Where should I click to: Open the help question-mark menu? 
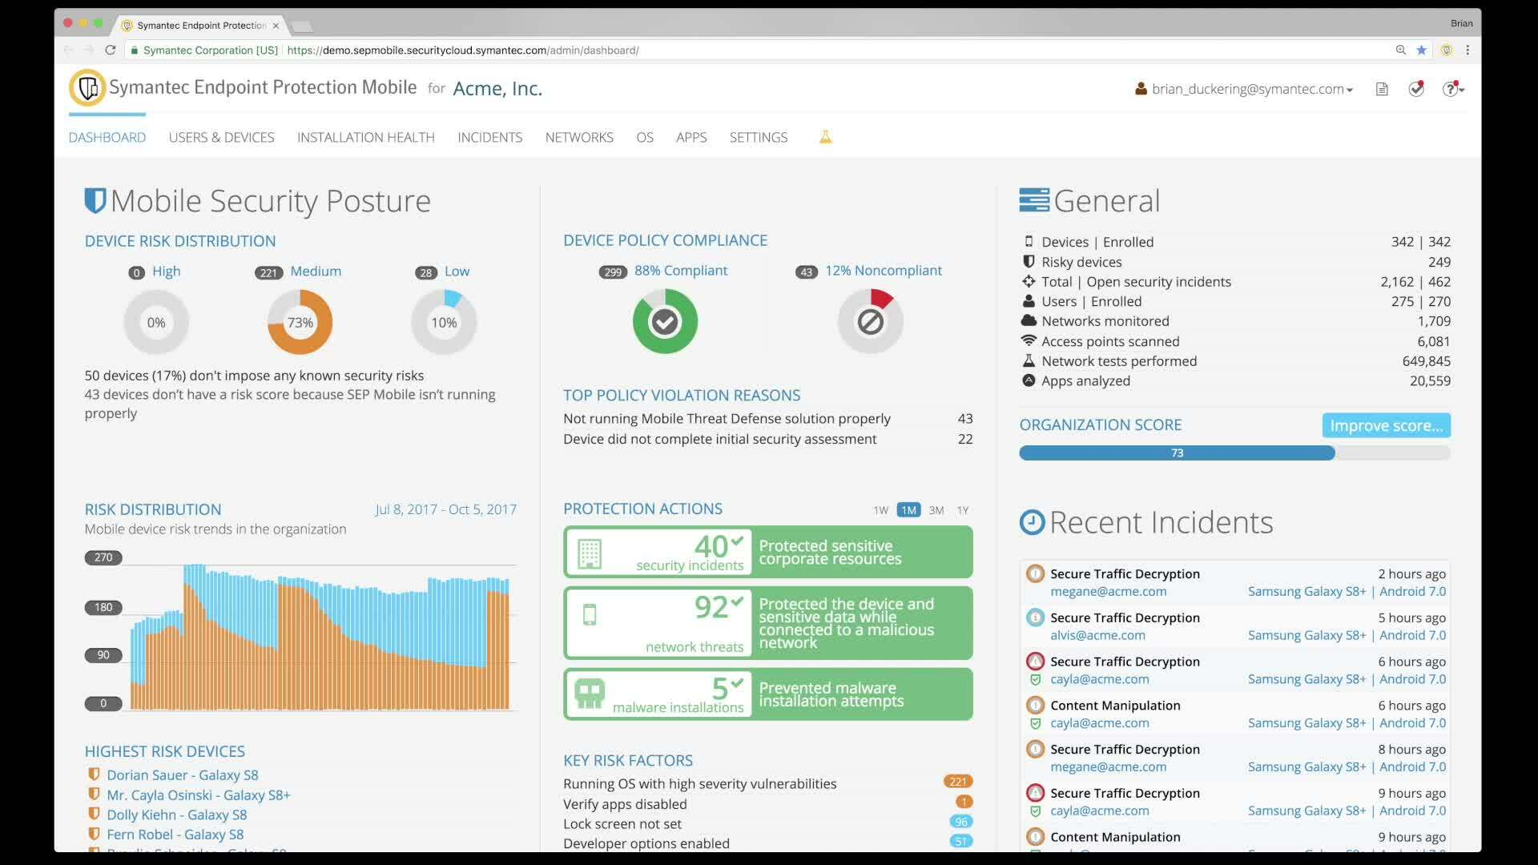click(1449, 89)
